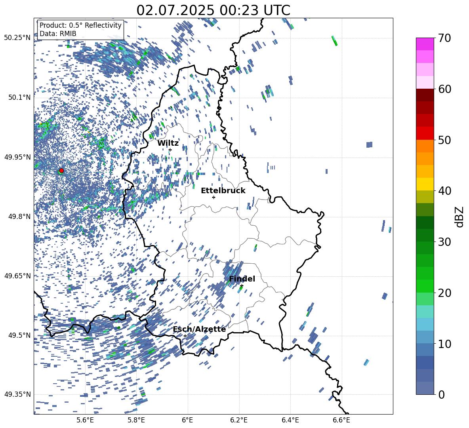
Task: Click the Ettelbruck station cross marker
Action: coord(214,197)
